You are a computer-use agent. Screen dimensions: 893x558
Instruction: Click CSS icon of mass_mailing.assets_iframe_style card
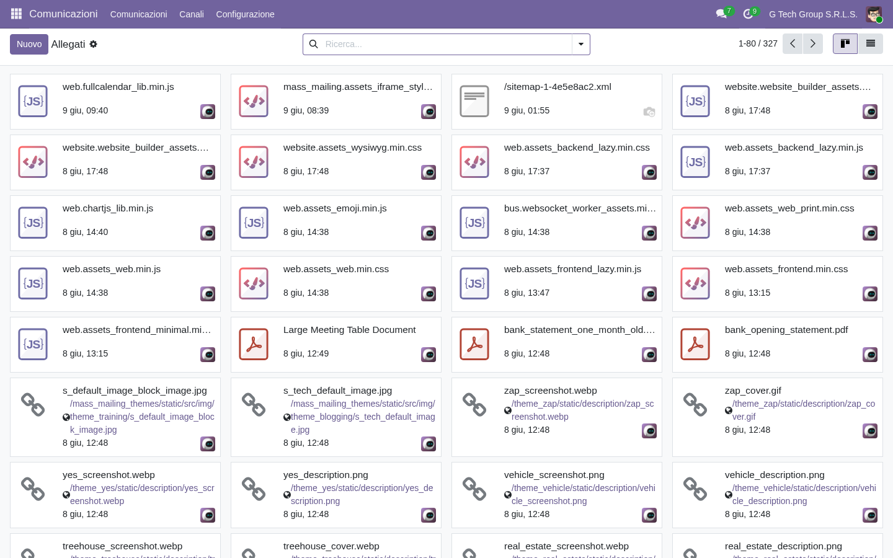click(x=254, y=101)
